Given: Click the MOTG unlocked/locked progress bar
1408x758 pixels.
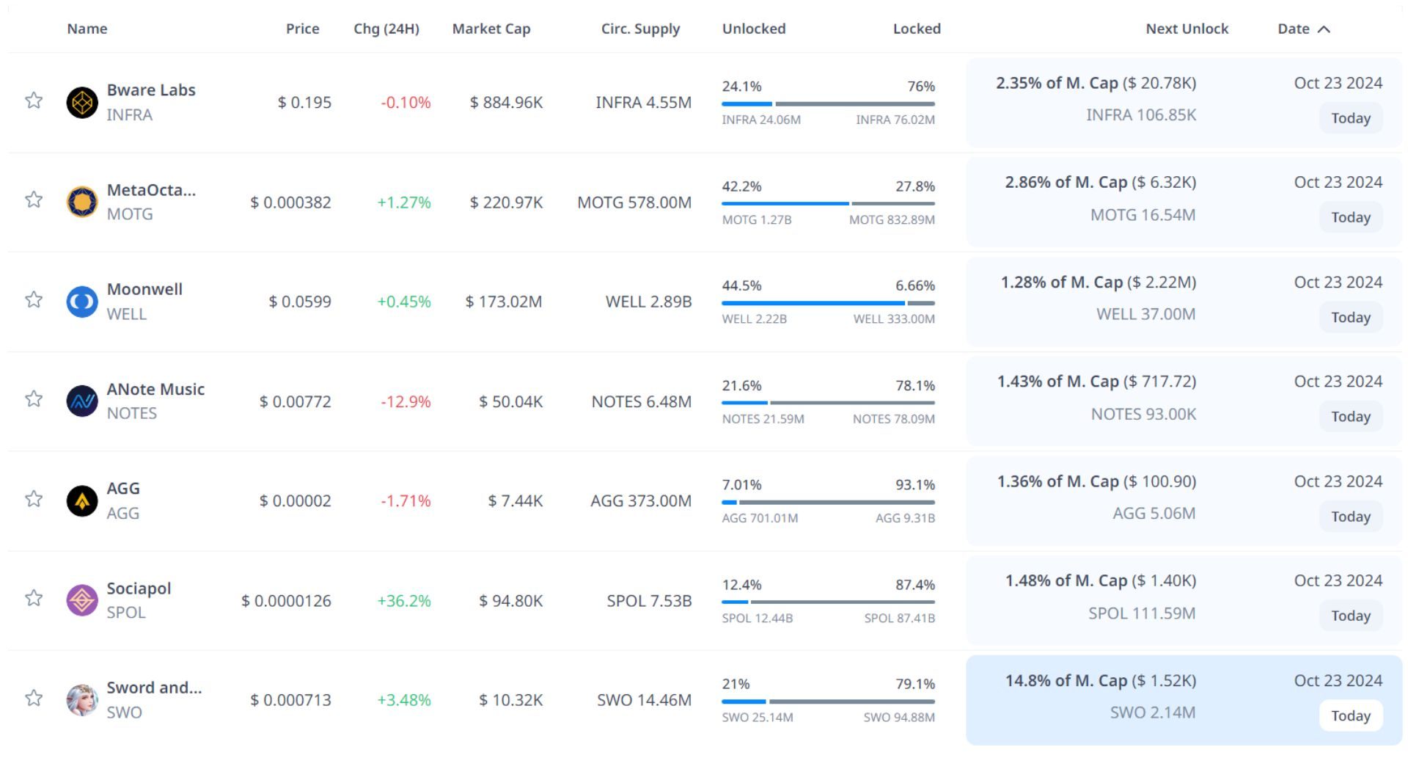Looking at the screenshot, I should pos(828,203).
